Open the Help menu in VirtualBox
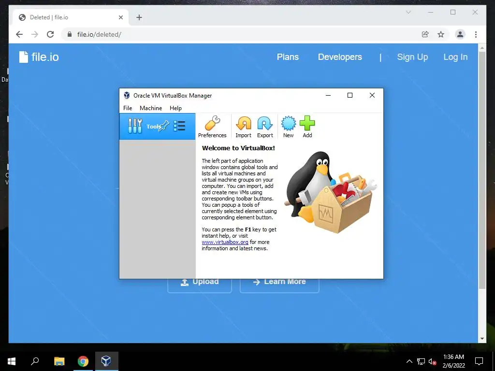This screenshot has height=371, width=495. [x=175, y=108]
